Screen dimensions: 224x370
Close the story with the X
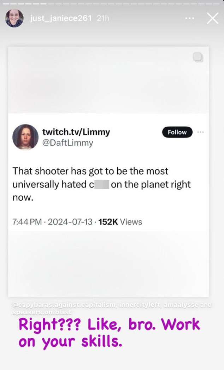pos(212,18)
